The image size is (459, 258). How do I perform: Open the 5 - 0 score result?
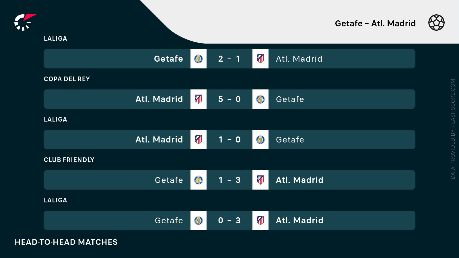click(x=229, y=99)
